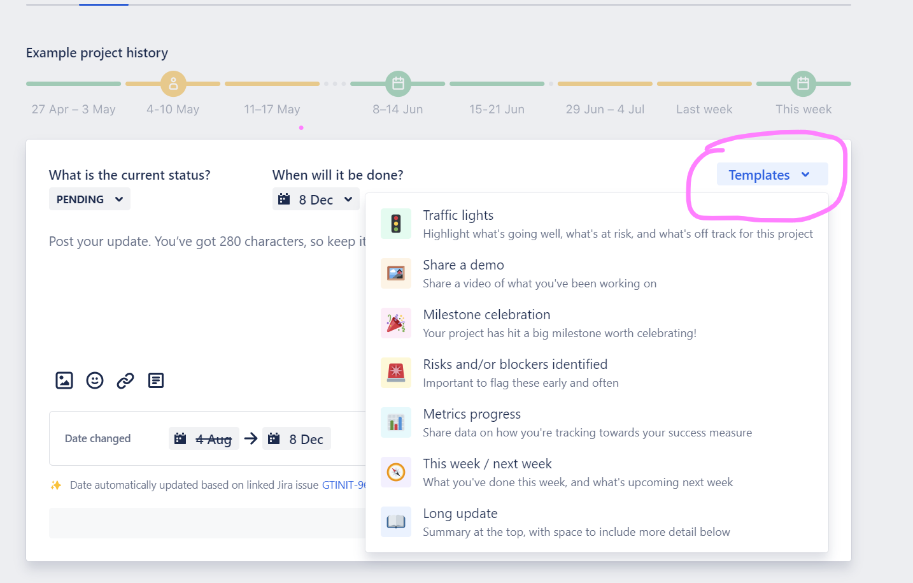Add a link using the link icon
Screen dimensions: 913x583
[125, 380]
